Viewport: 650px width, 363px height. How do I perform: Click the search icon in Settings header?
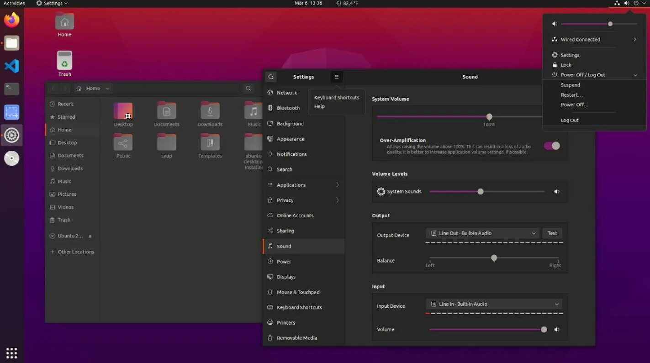271,77
